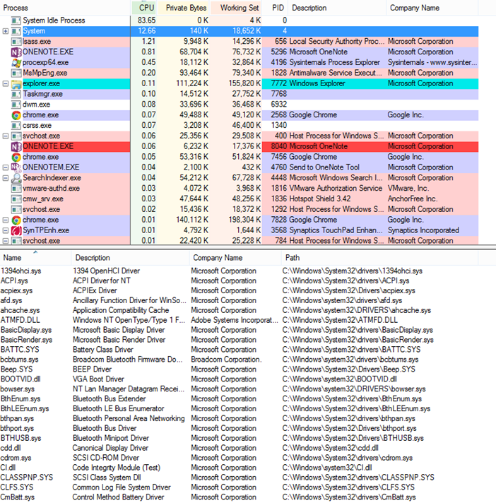
Task: Select the afd.sys driver entry
Action: click(239, 300)
